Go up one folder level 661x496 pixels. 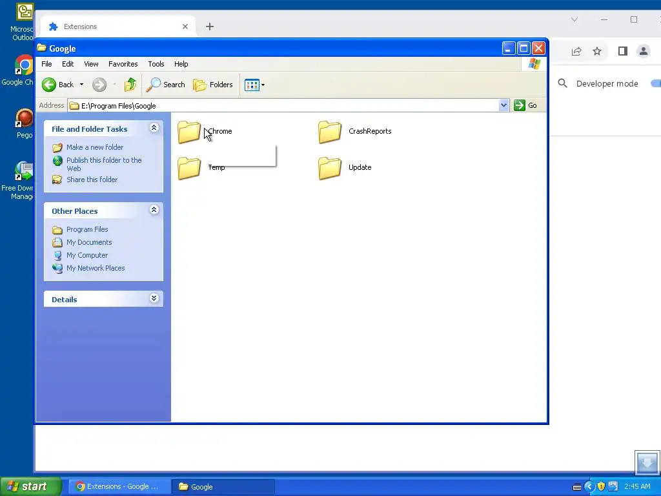[130, 85]
